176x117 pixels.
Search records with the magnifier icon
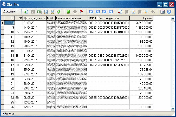[x=146, y=12]
